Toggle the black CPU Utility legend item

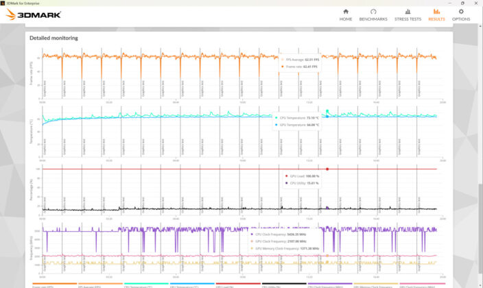point(284,285)
